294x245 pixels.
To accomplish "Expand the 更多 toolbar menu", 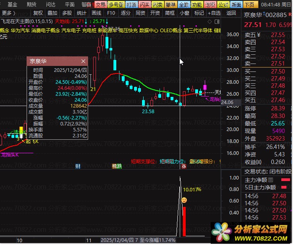I will pyautogui.click(x=8, y=13).
